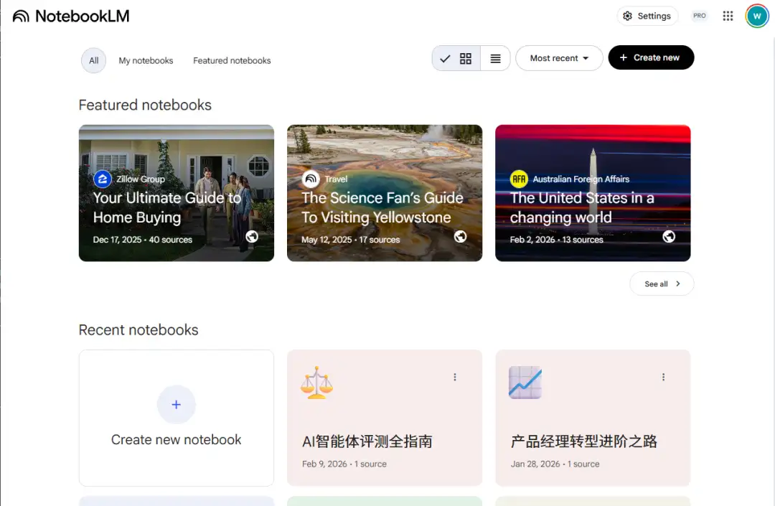Open the Most recent sort dropdown
Viewport: 775px width, 506px height.
559,58
